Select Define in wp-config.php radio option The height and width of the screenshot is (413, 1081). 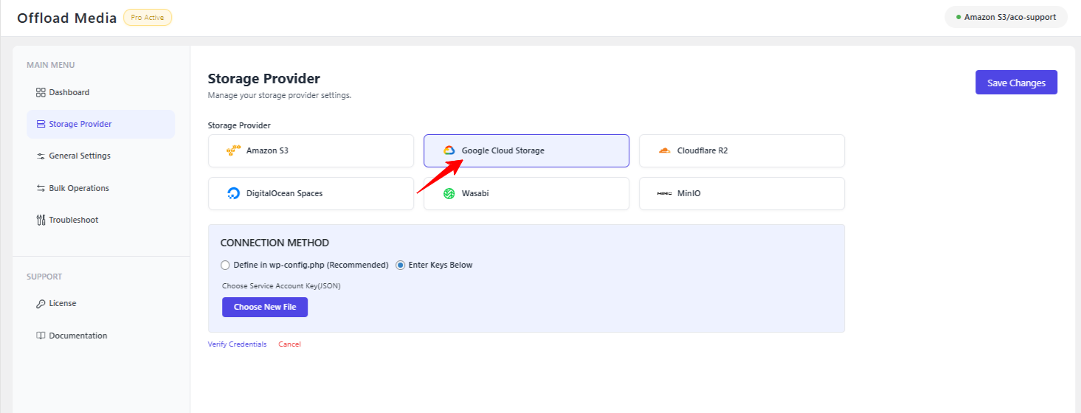point(225,265)
